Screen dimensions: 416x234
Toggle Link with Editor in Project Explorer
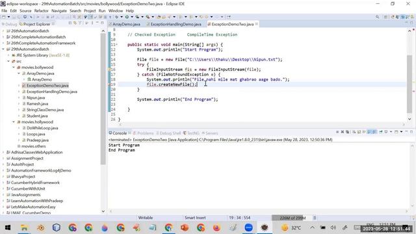point(75,23)
